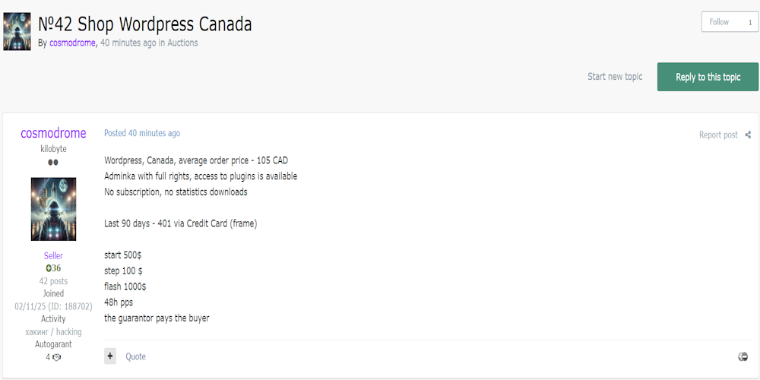
Task: View the 42 posts count link
Action: (53, 281)
